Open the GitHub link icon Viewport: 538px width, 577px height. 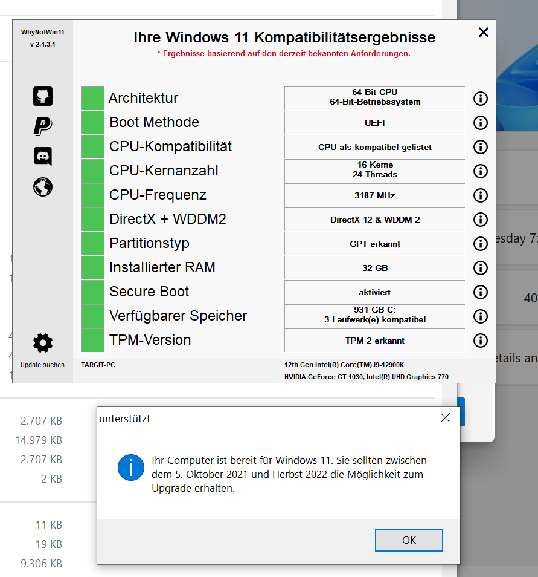pos(43,96)
